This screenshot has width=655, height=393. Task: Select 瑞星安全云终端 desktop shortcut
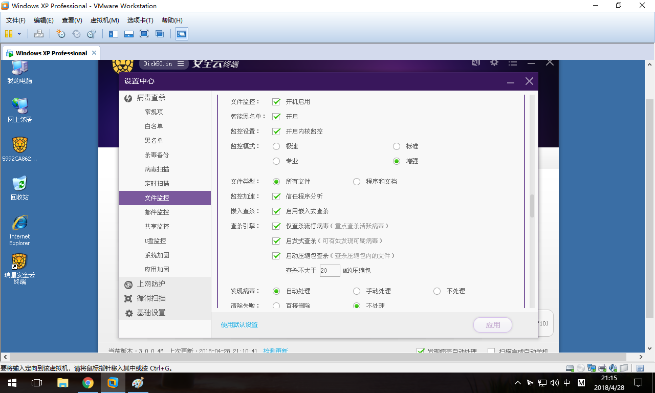coord(19,269)
